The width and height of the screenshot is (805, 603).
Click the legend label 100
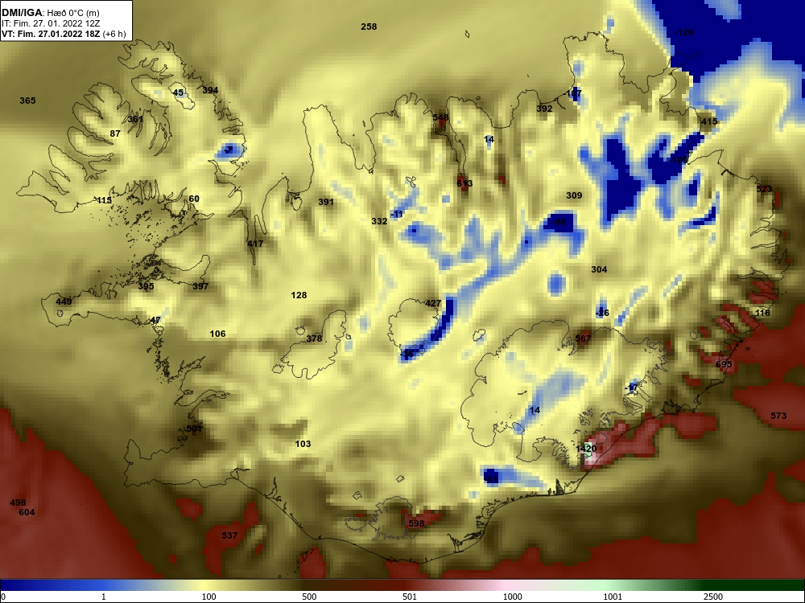pyautogui.click(x=208, y=597)
